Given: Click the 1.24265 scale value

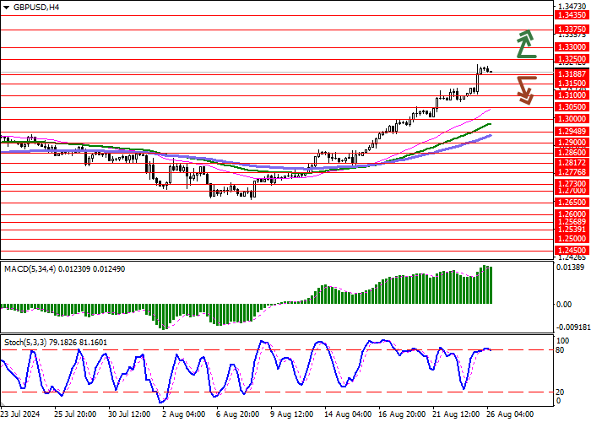Looking at the screenshot, I should pos(572,257).
